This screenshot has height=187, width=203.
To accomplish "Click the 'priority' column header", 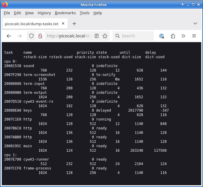I will [85, 53].
